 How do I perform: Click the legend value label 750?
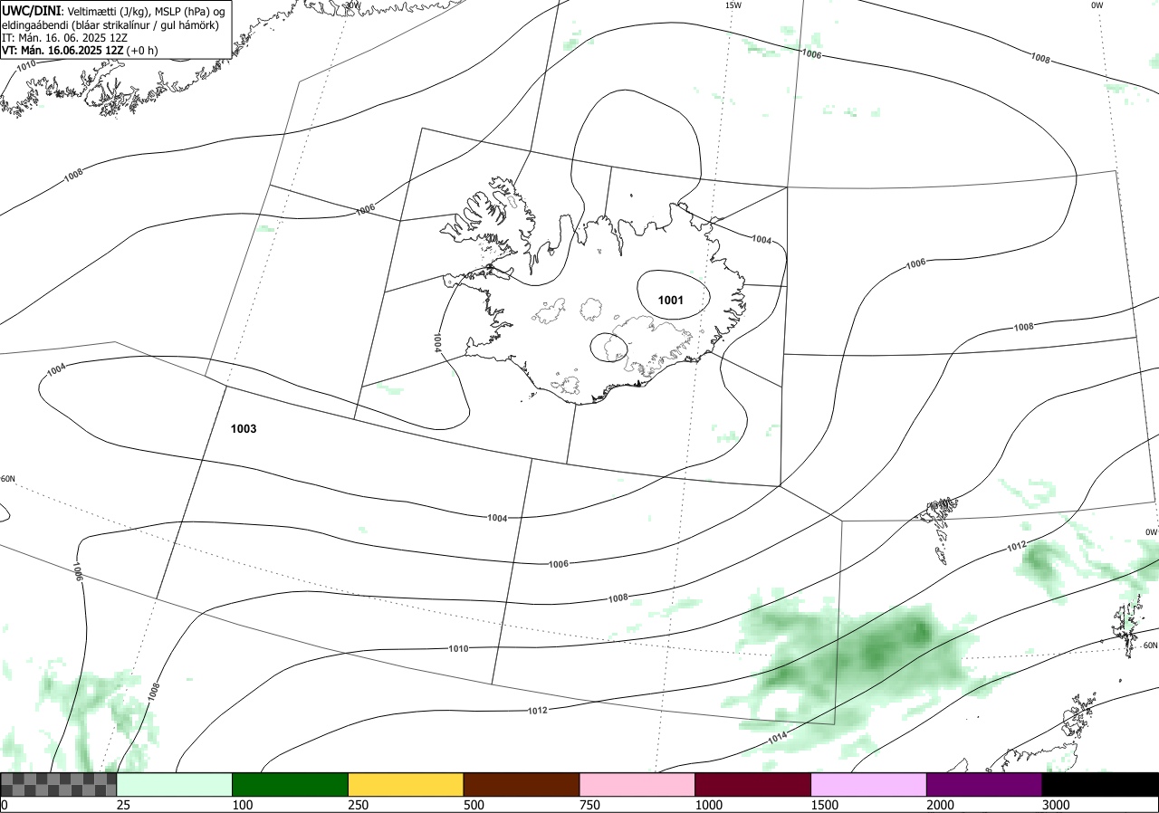[x=590, y=805]
